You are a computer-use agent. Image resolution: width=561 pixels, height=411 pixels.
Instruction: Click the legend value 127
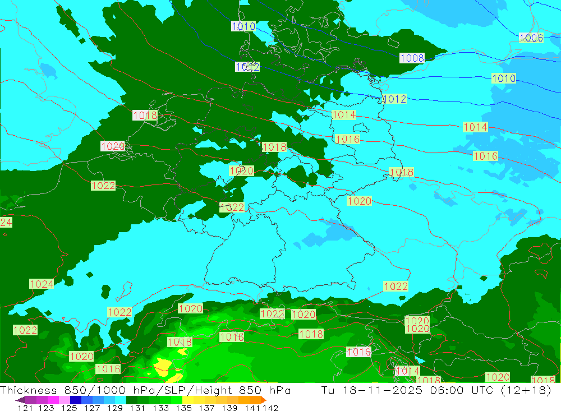click(x=92, y=408)
